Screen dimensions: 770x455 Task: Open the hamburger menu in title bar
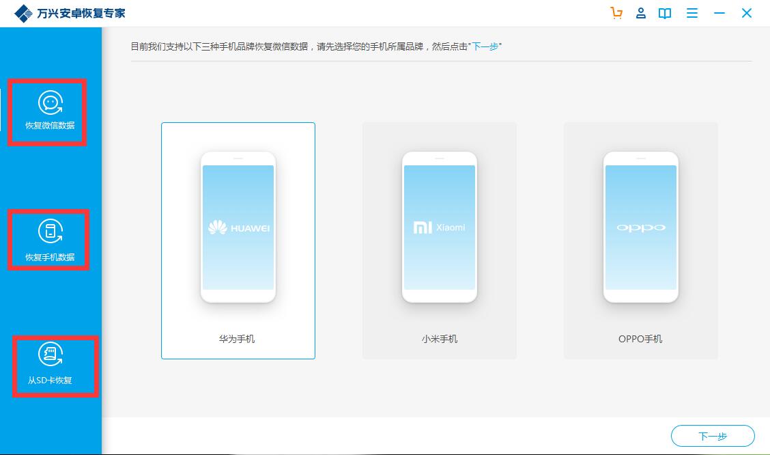coord(692,13)
